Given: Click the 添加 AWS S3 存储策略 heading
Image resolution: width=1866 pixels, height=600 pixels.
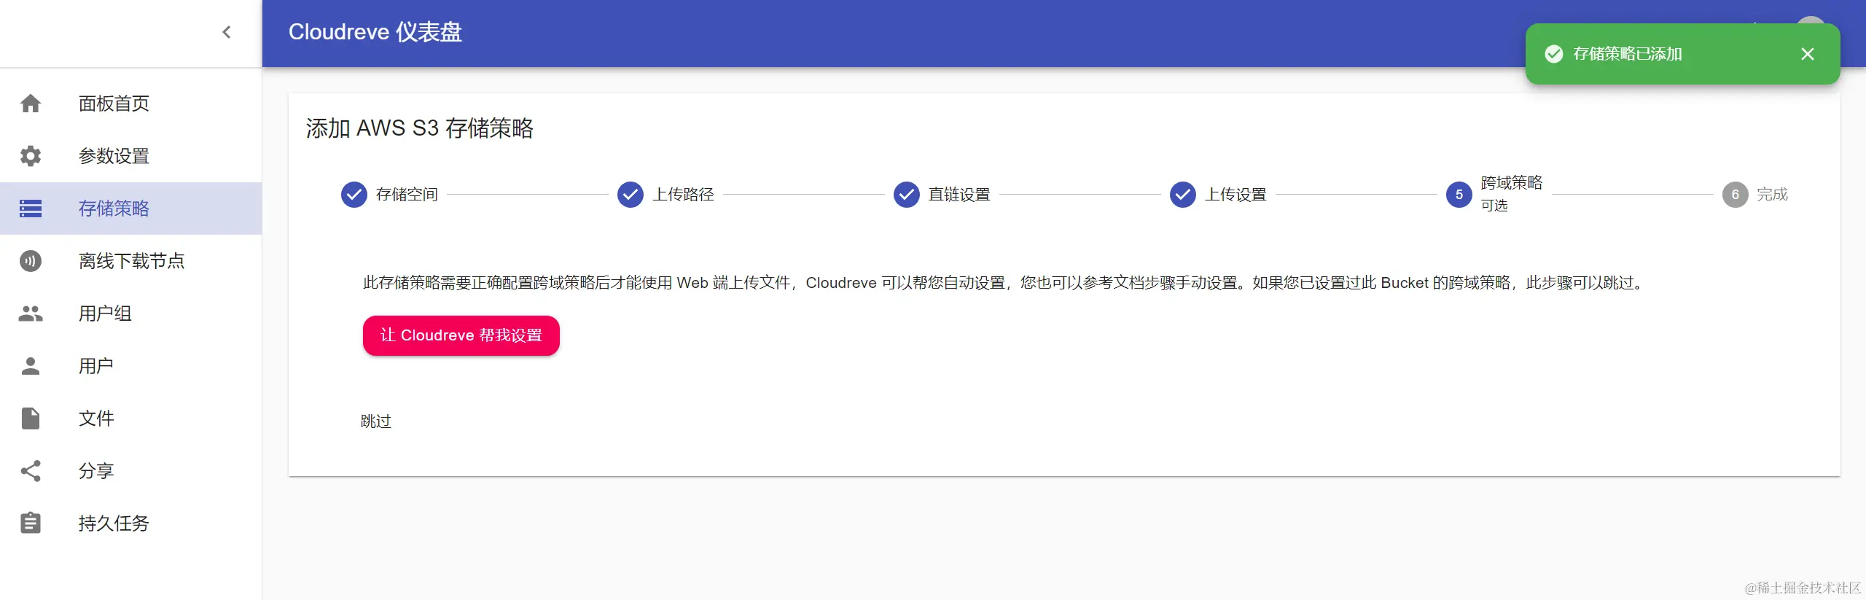Looking at the screenshot, I should pyautogui.click(x=420, y=128).
